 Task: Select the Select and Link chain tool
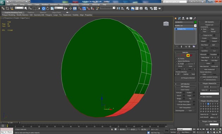click(x=3, y=9)
